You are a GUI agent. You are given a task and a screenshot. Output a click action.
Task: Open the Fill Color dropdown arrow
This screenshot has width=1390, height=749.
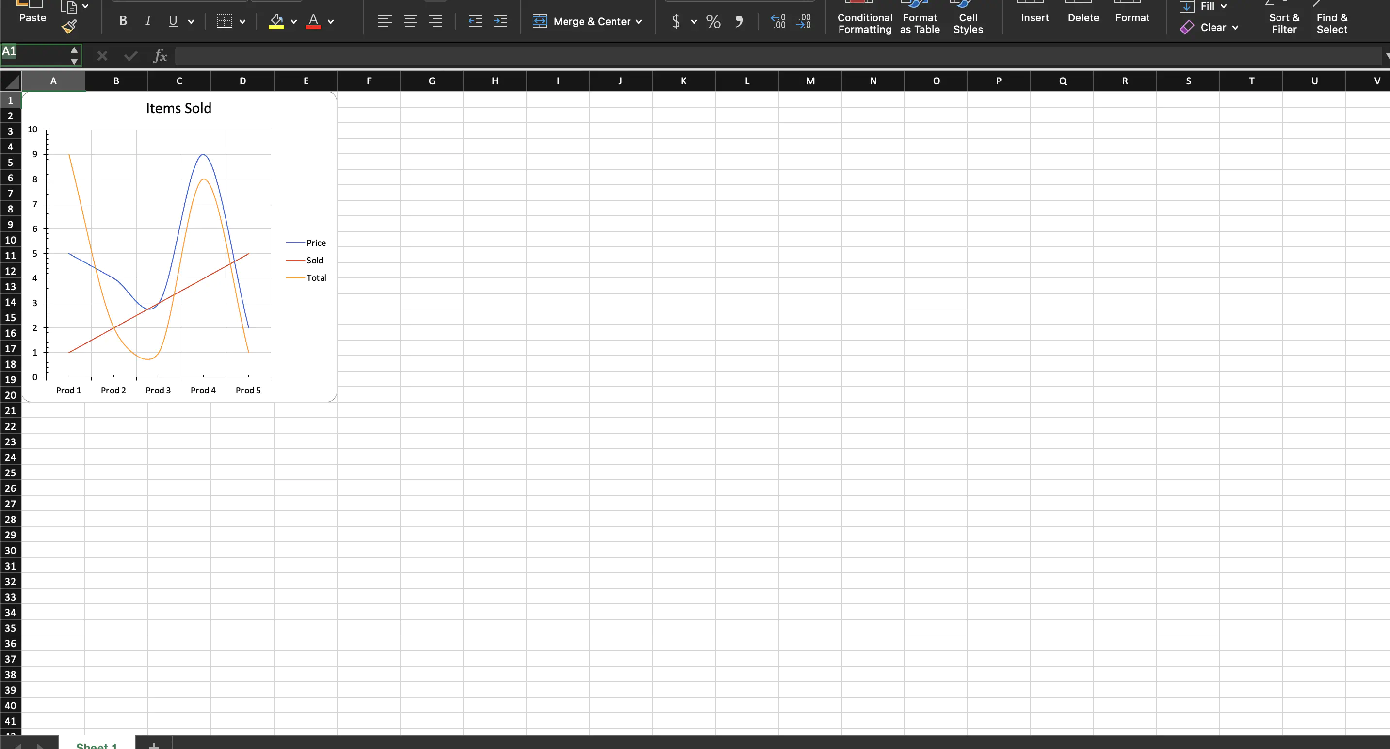293,22
